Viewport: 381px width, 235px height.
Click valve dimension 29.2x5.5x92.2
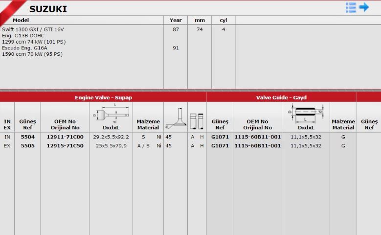click(111, 137)
